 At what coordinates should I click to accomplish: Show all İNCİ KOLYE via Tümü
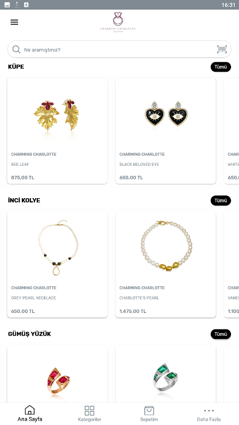click(221, 201)
